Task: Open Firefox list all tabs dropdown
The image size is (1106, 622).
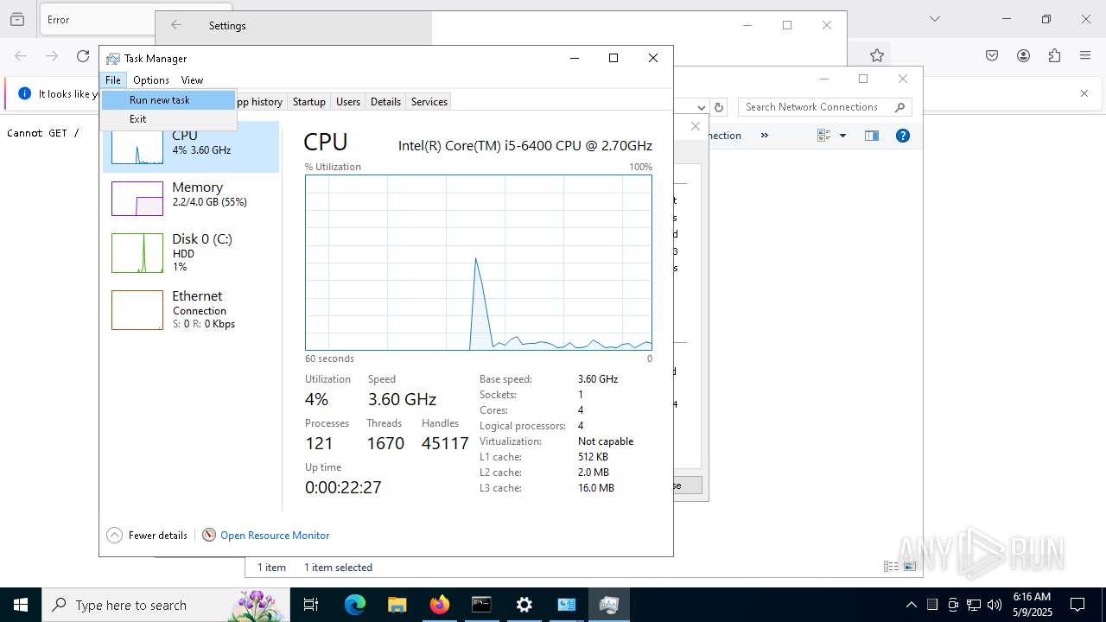Action: [x=935, y=19]
